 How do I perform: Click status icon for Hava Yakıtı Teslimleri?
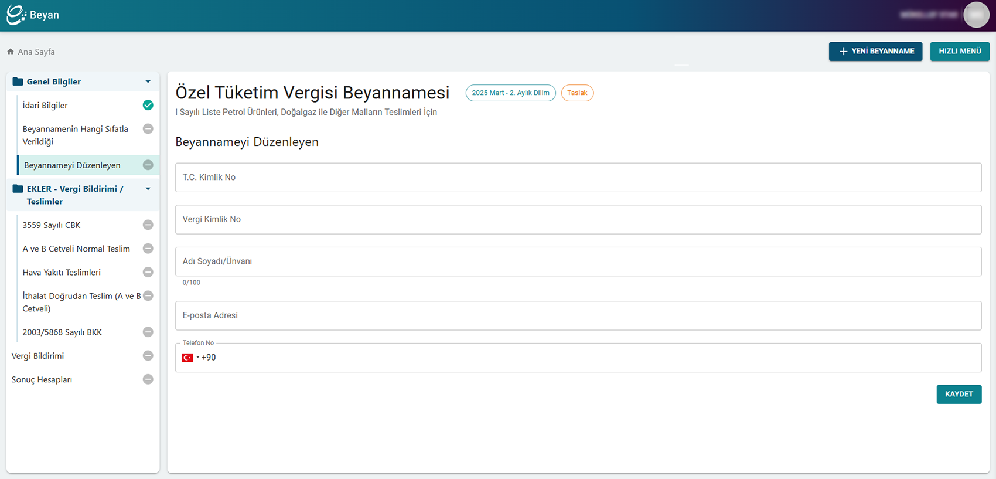click(148, 272)
